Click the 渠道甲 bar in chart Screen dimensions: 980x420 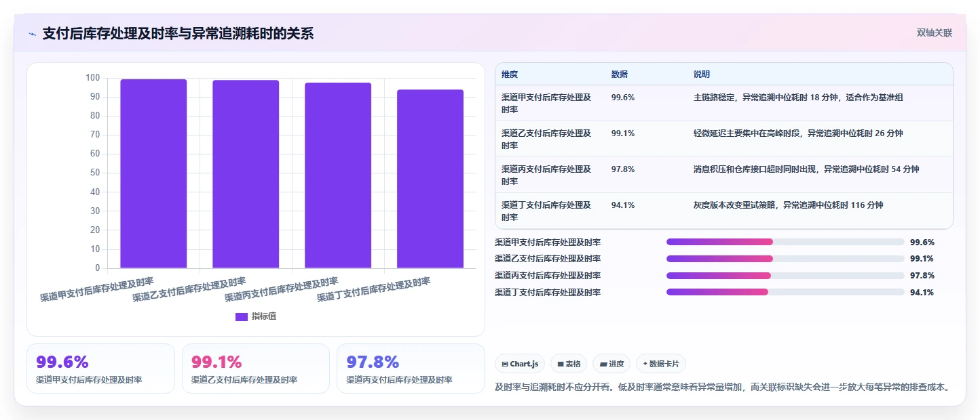[153, 173]
